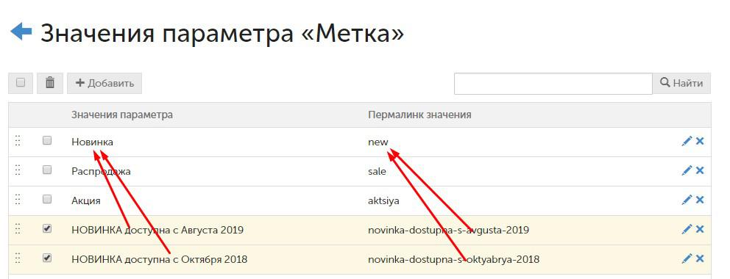Focus the search input field
The height and width of the screenshot is (279, 730).
[x=553, y=84]
